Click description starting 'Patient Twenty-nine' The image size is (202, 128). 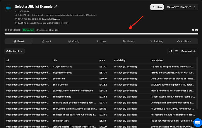(x=173, y=97)
